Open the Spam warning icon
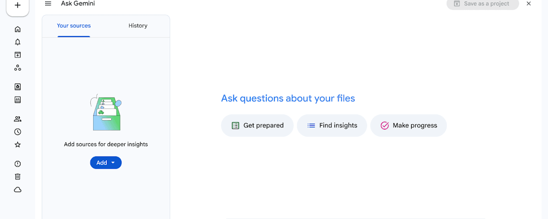Viewport: 548px width, 219px height. click(x=18, y=164)
